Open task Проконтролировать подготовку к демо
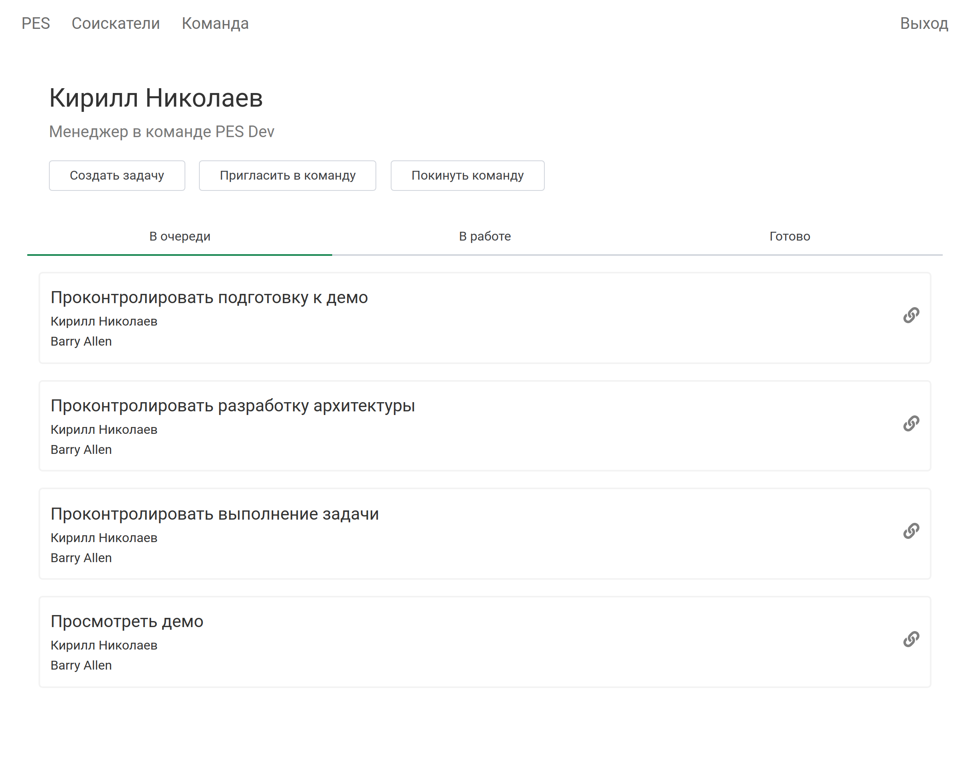This screenshot has height=761, width=970. [209, 297]
